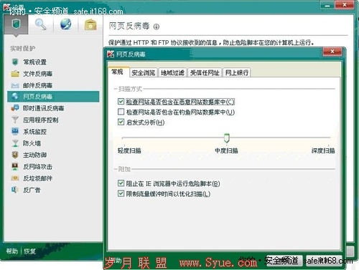This screenshot has width=359, height=270.
Task: Toggle the 启发式分析 checkbox
Action: pos(121,122)
